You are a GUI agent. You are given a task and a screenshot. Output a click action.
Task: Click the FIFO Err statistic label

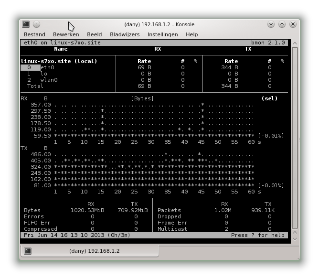tap(37, 223)
